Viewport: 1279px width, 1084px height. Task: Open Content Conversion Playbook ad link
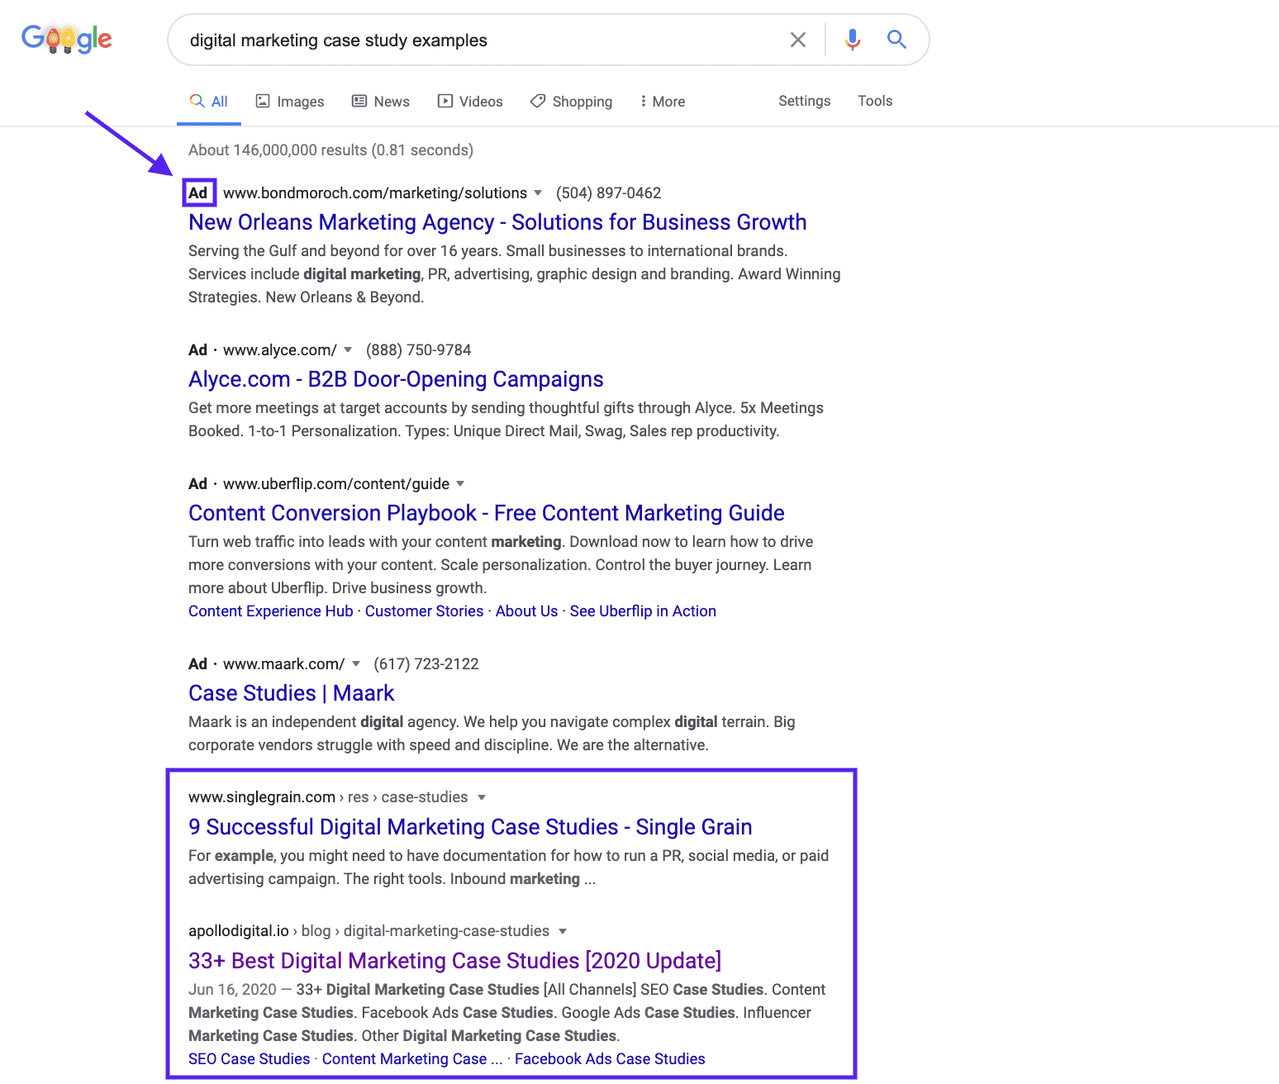pos(487,513)
